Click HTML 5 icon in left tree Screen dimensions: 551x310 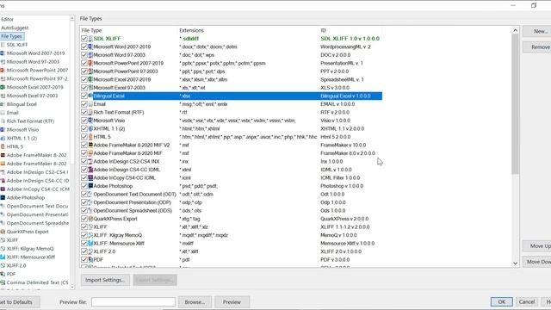[3, 146]
